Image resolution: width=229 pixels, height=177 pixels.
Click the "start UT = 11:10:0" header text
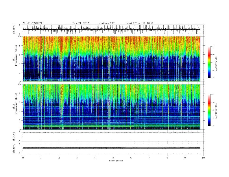point(140,23)
